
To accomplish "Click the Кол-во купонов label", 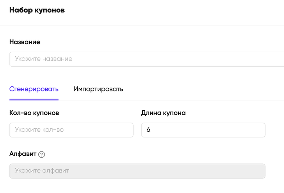I will click(34, 113).
